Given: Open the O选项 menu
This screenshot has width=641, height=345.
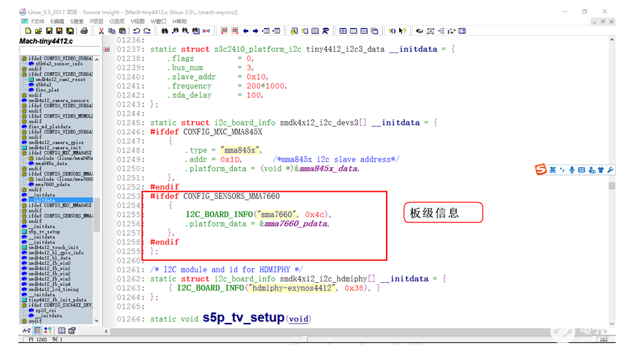Looking at the screenshot, I should (x=117, y=21).
